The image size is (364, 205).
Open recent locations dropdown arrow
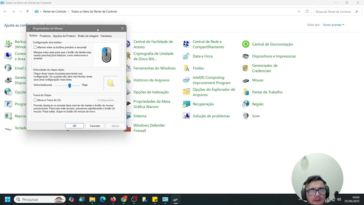pyautogui.click(x=20, y=11)
